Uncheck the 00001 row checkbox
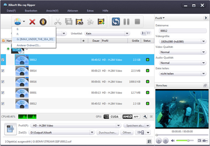The image size is (210, 146). [x=3, y=92]
